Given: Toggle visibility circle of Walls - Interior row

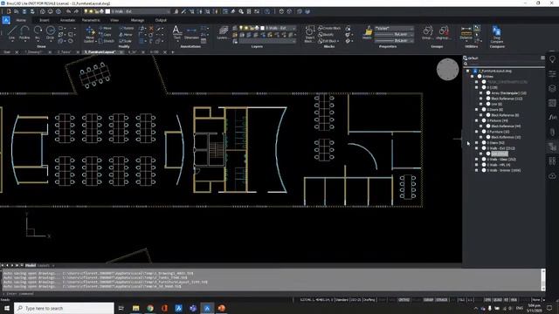Looking at the screenshot, I should click(x=484, y=170).
